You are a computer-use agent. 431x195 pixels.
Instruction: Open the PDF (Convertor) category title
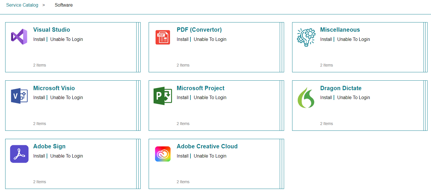pyautogui.click(x=199, y=30)
